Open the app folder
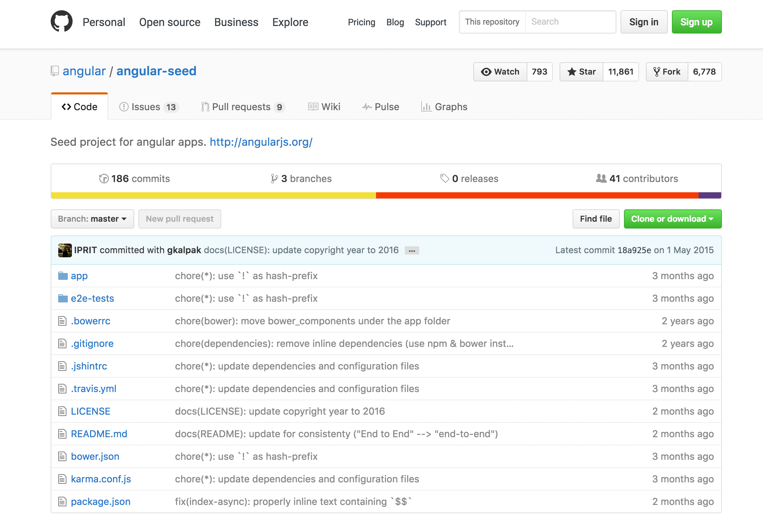The height and width of the screenshot is (520, 763). 79,276
